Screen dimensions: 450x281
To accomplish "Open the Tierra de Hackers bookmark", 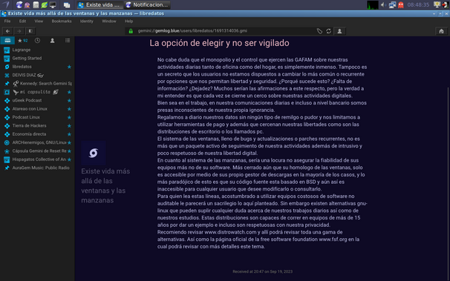I will coord(37,126).
